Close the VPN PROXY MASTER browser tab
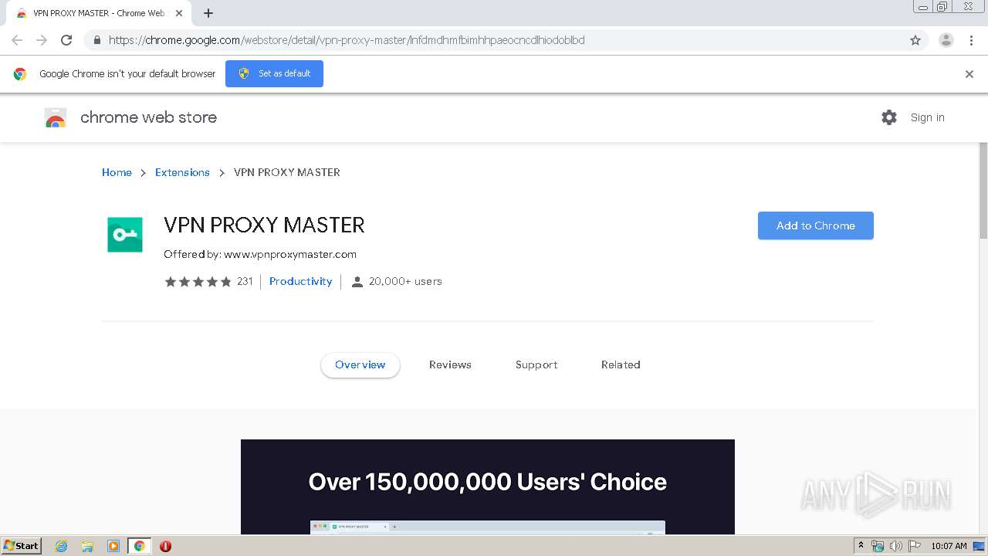This screenshot has width=988, height=556. point(179,13)
